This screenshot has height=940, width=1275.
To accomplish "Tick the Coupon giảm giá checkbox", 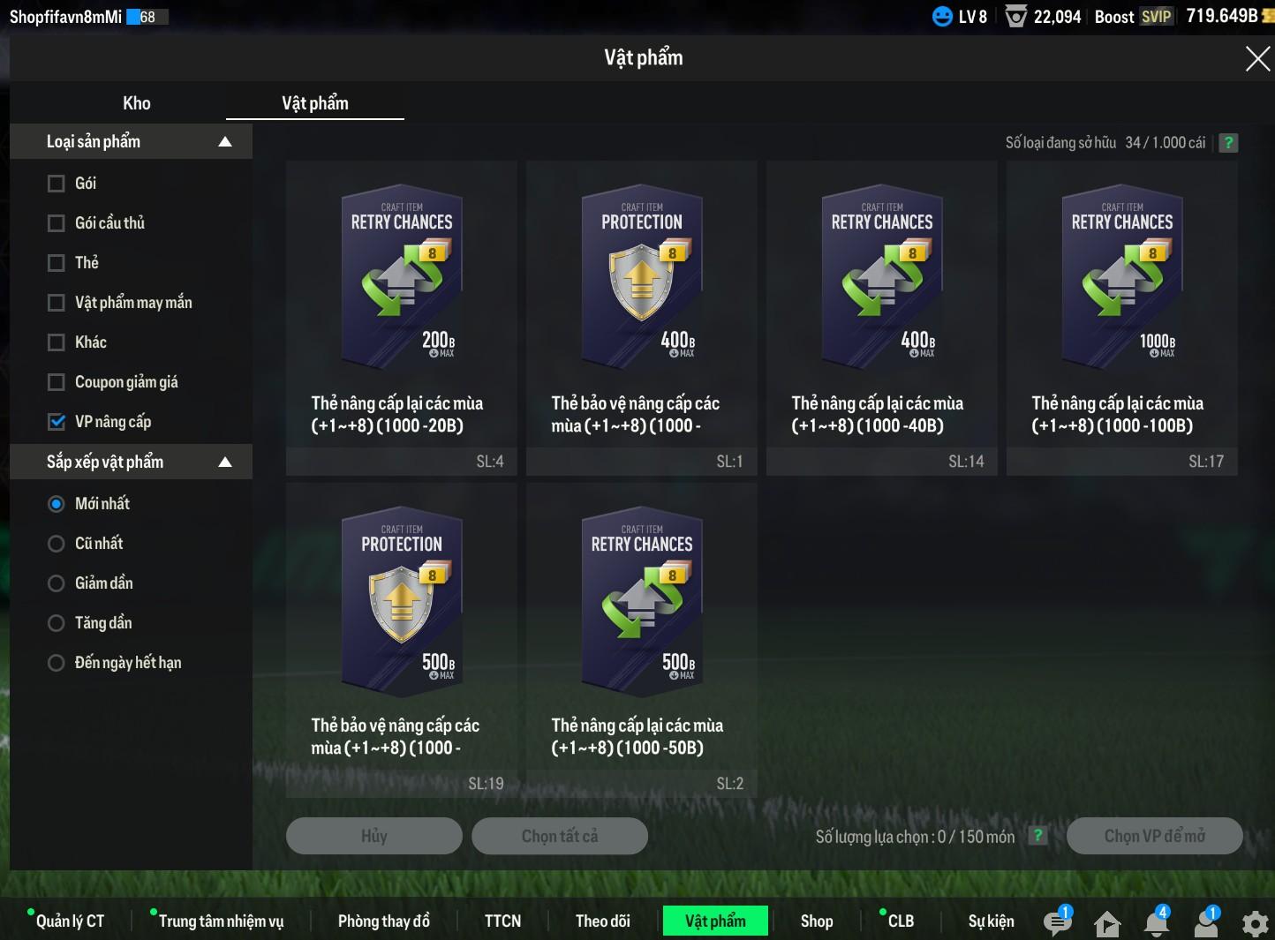I will pyautogui.click(x=57, y=382).
